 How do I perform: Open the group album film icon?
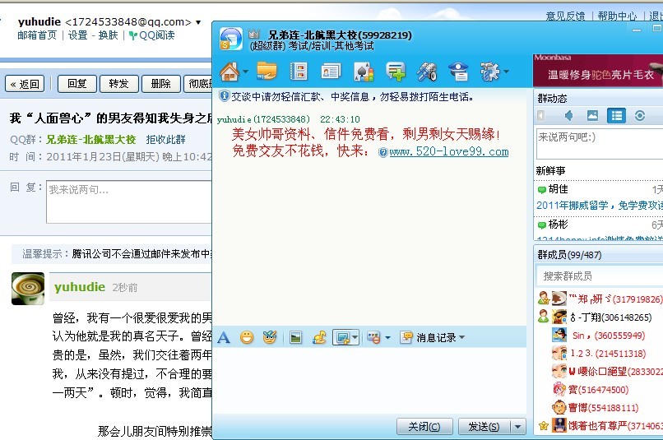tap(299, 72)
